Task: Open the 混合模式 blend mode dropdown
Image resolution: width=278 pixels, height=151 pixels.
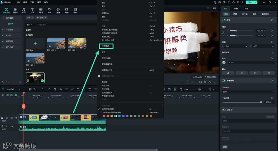Action: tap(248, 91)
